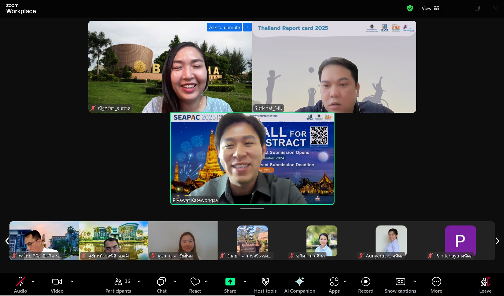Leave the meeting
504x296 pixels.
click(485, 285)
